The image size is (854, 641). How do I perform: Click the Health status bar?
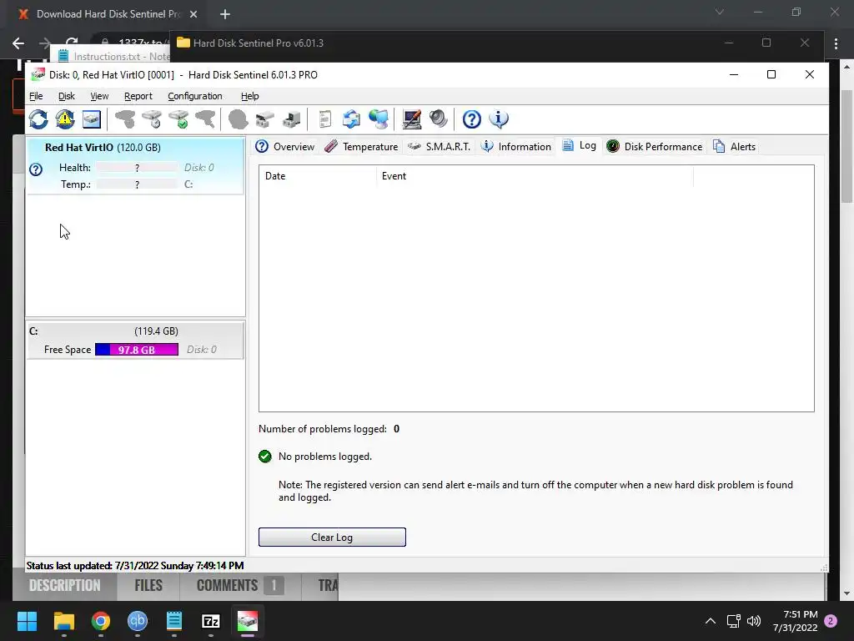tap(138, 167)
